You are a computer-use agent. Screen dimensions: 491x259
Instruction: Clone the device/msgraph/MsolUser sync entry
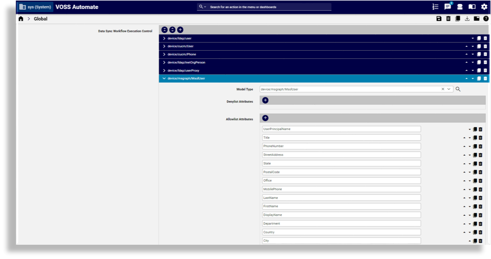tap(479, 79)
